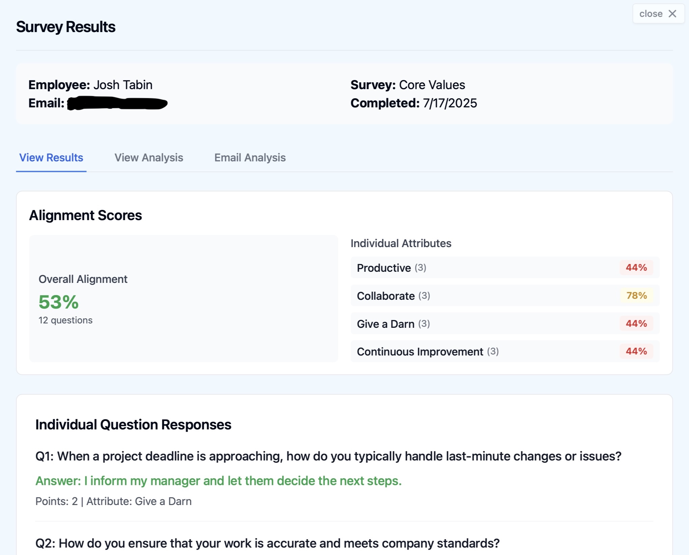This screenshot has width=689, height=555.
Task: Click the completed date 7/17/2025
Action: click(449, 104)
